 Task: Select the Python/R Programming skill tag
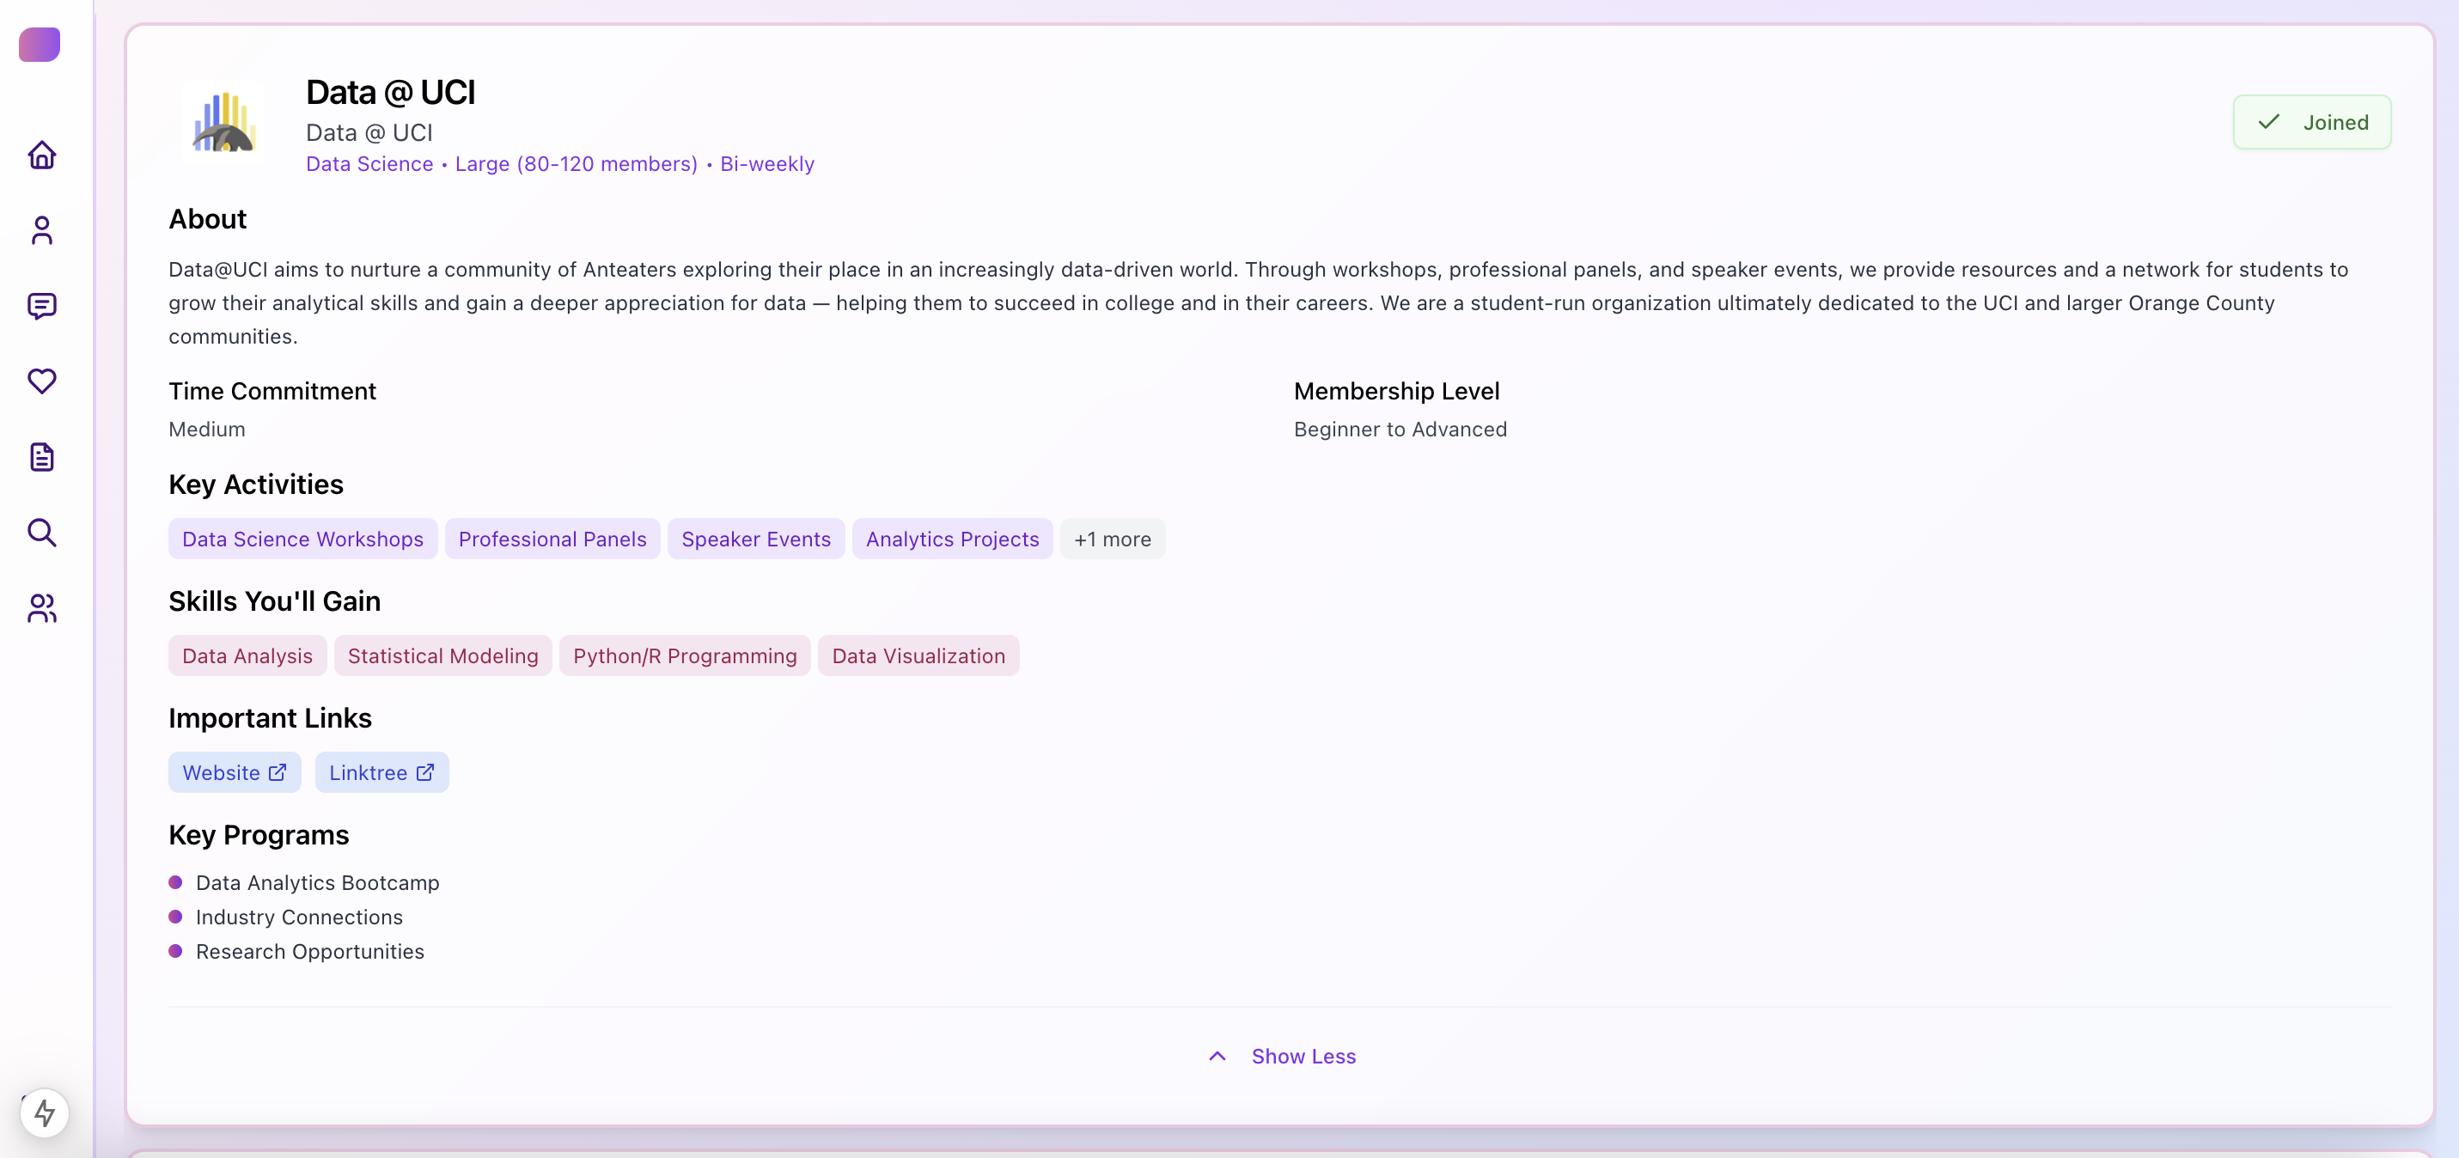point(685,655)
